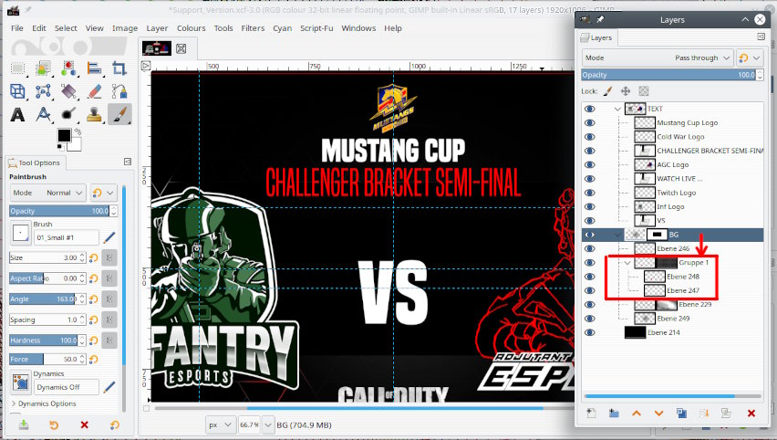Open the Layer menu
777x440 pixels.
157,28
